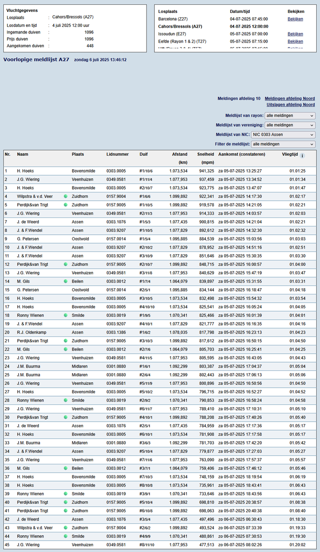
Task: Click Bekijken for Eefde (Rayon 1 & 2)
Action: (x=295, y=42)
